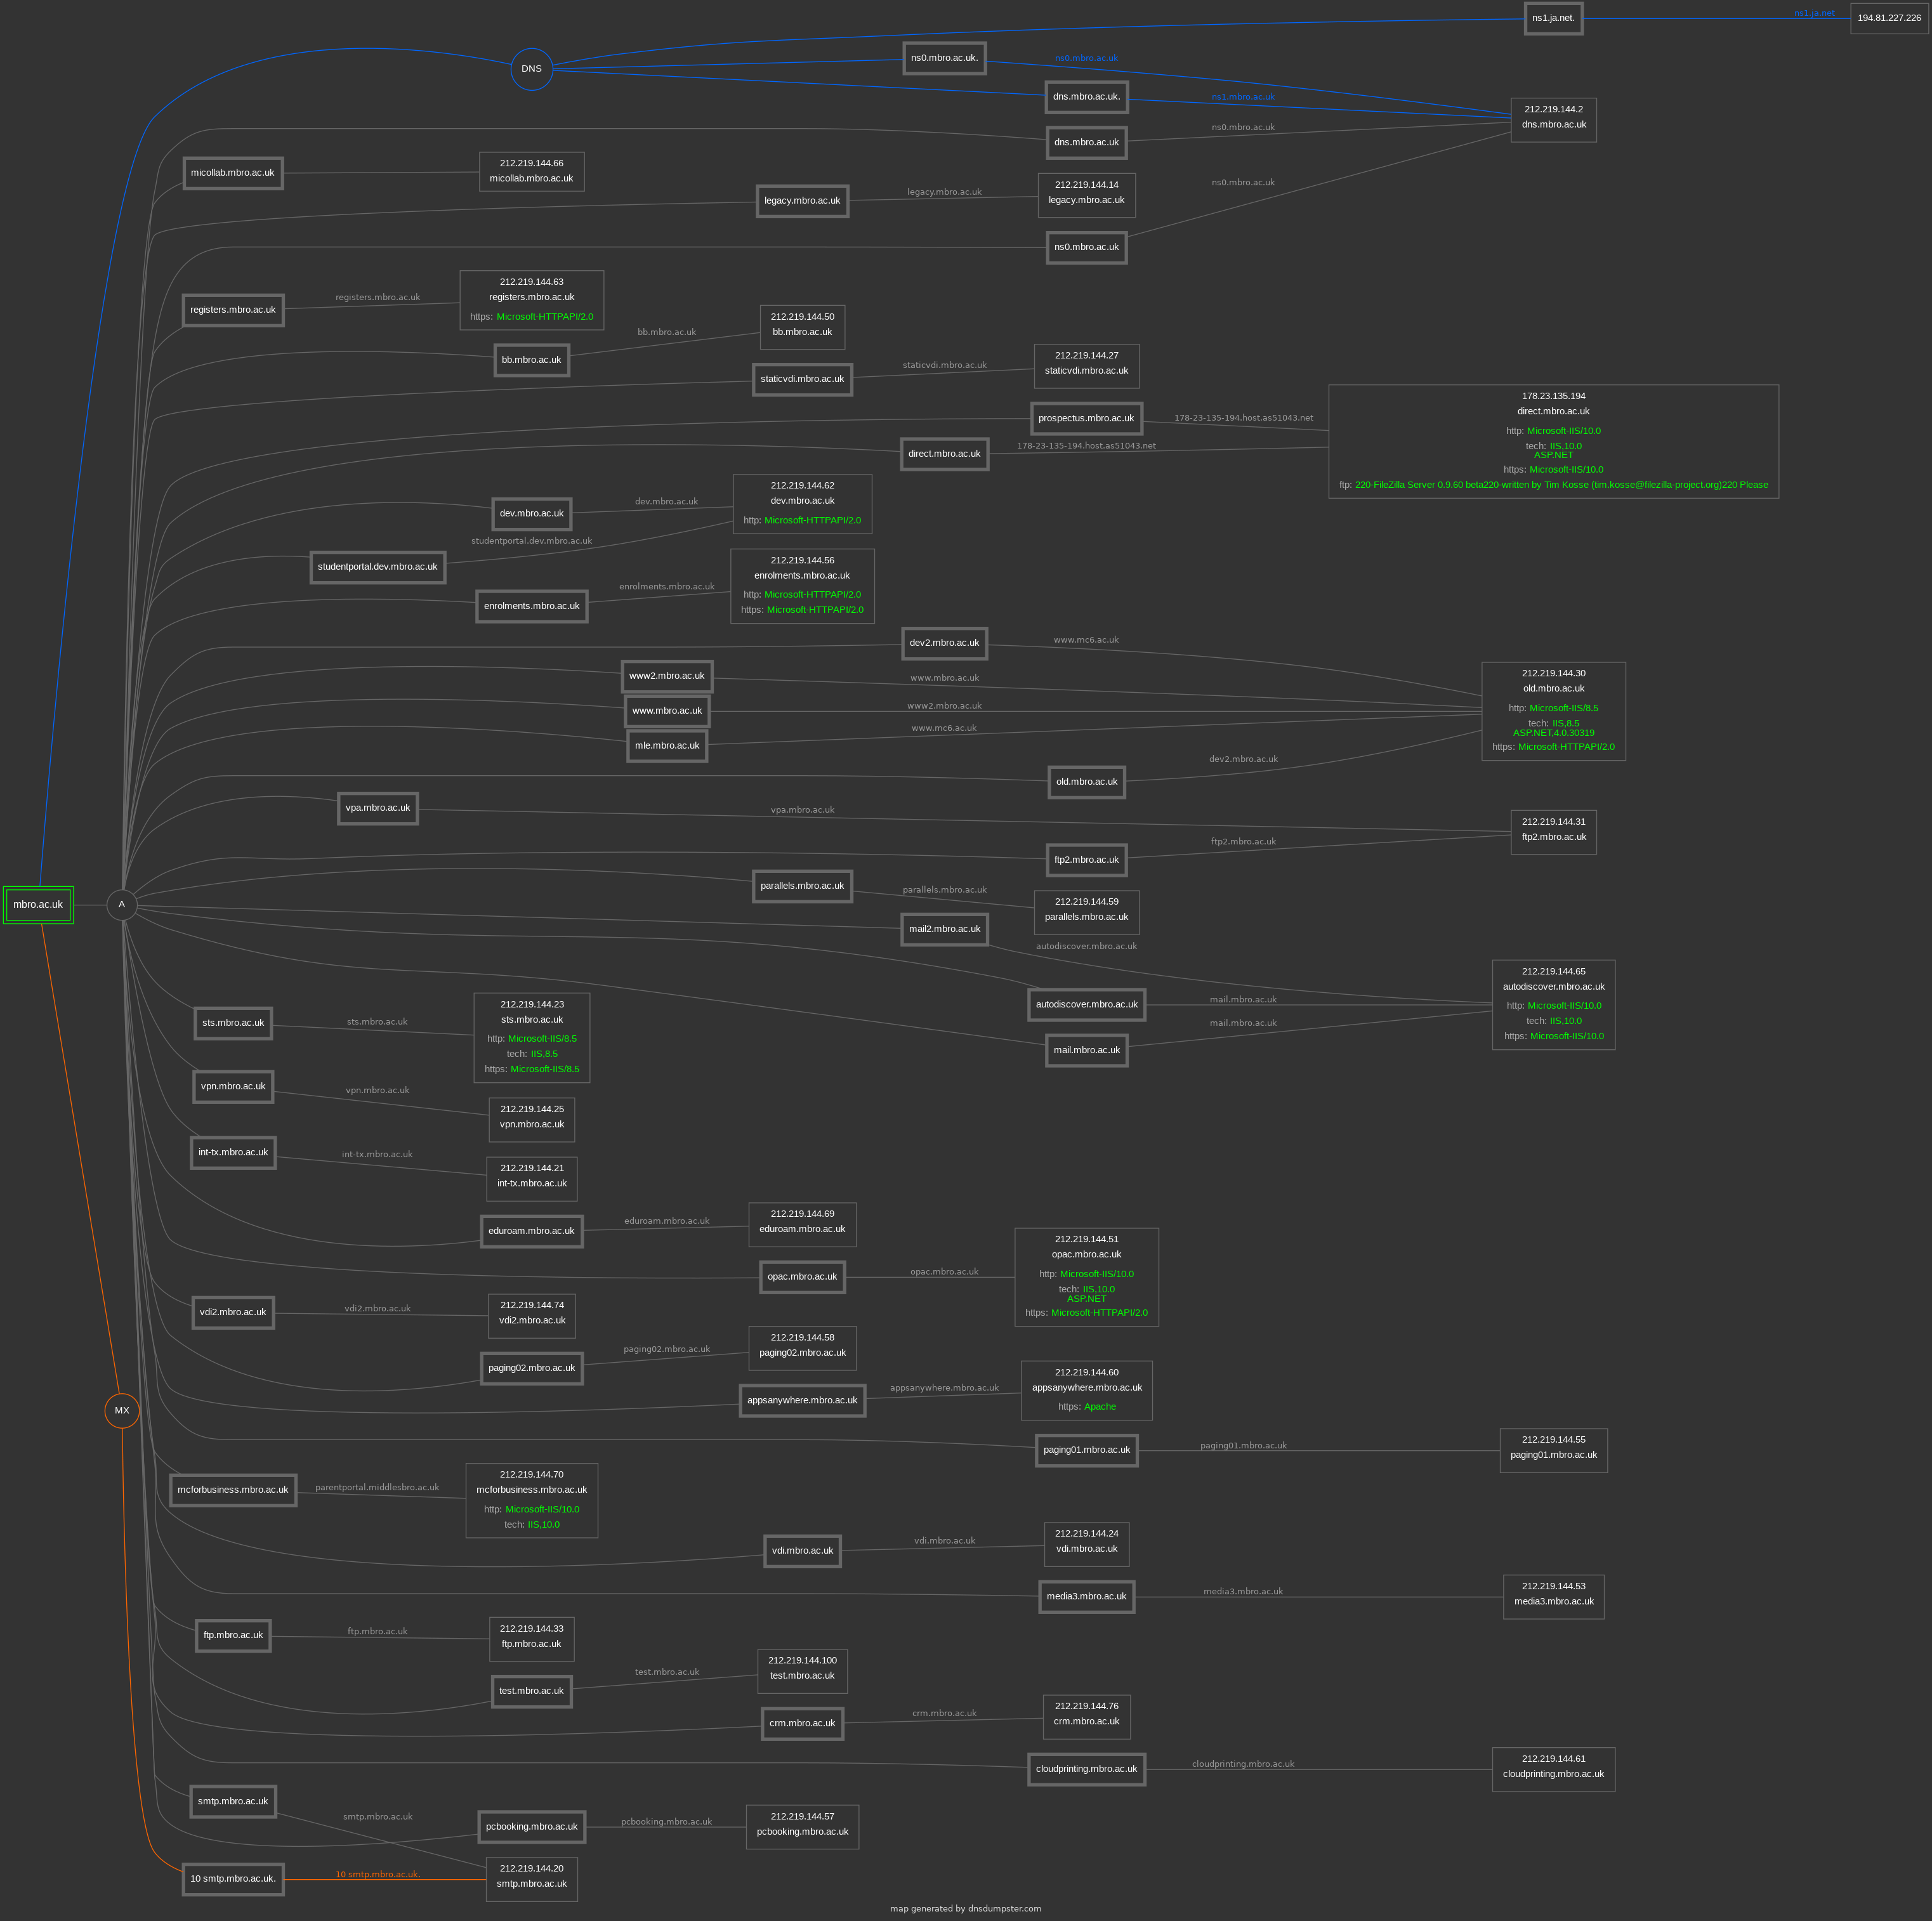Select the parallels.mbro.ac.uk thick-bordered host node
The height and width of the screenshot is (1921, 1932).
click(x=802, y=886)
